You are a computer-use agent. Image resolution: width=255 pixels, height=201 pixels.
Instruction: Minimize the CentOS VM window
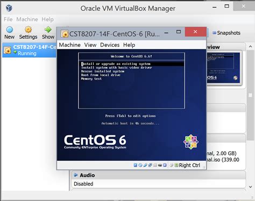point(166,33)
